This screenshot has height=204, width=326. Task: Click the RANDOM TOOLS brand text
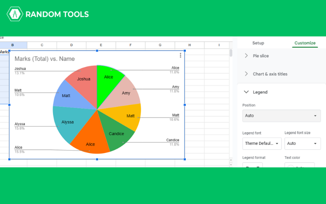tap(57, 14)
